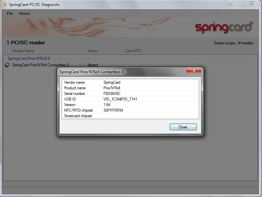Close the reader info dialog with its red X
This screenshot has width=262, height=197.
coord(194,70)
